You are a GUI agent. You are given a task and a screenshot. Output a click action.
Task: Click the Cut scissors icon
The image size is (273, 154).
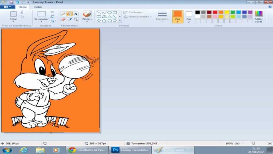point(22,12)
